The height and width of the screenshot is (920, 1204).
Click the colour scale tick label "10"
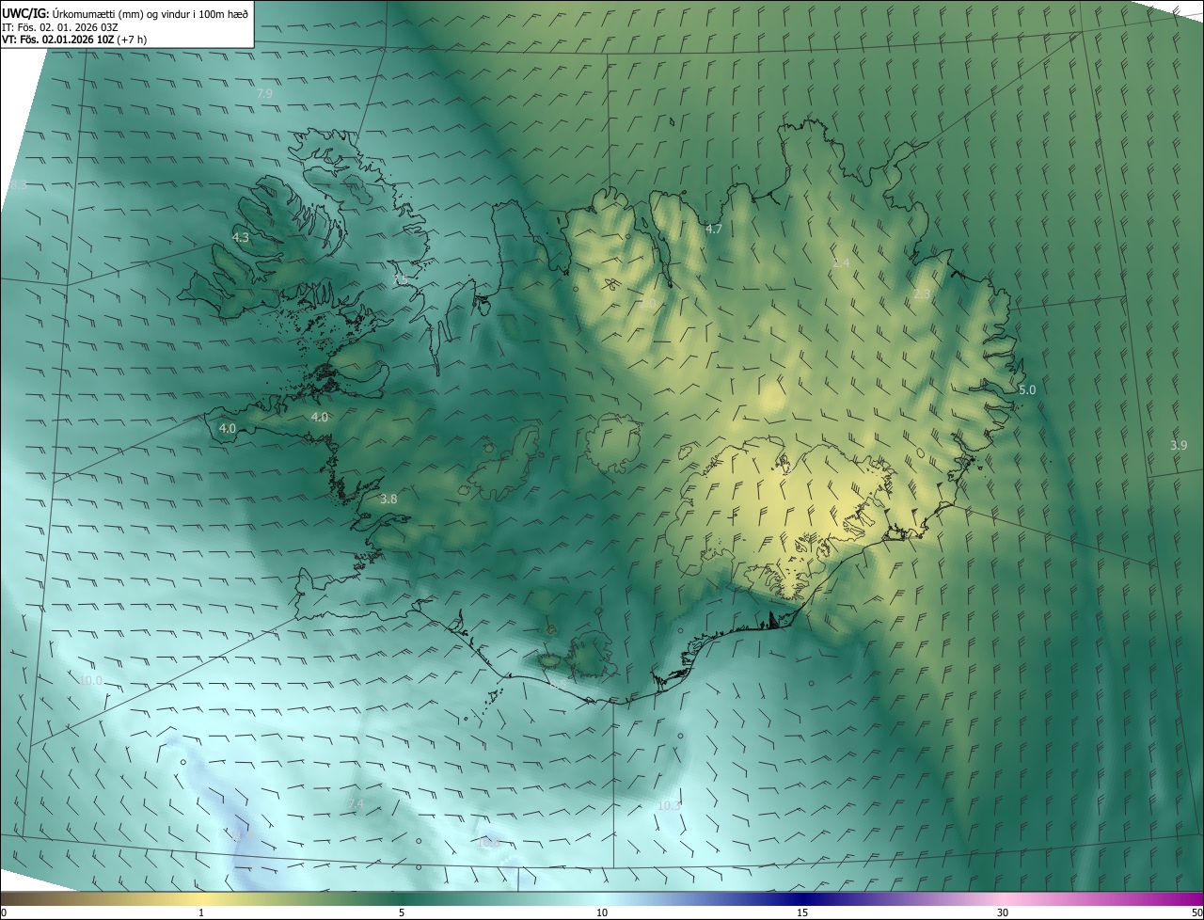click(x=602, y=912)
